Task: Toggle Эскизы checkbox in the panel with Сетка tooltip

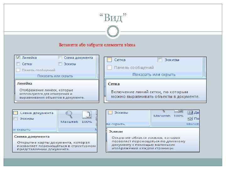Action: point(160,60)
